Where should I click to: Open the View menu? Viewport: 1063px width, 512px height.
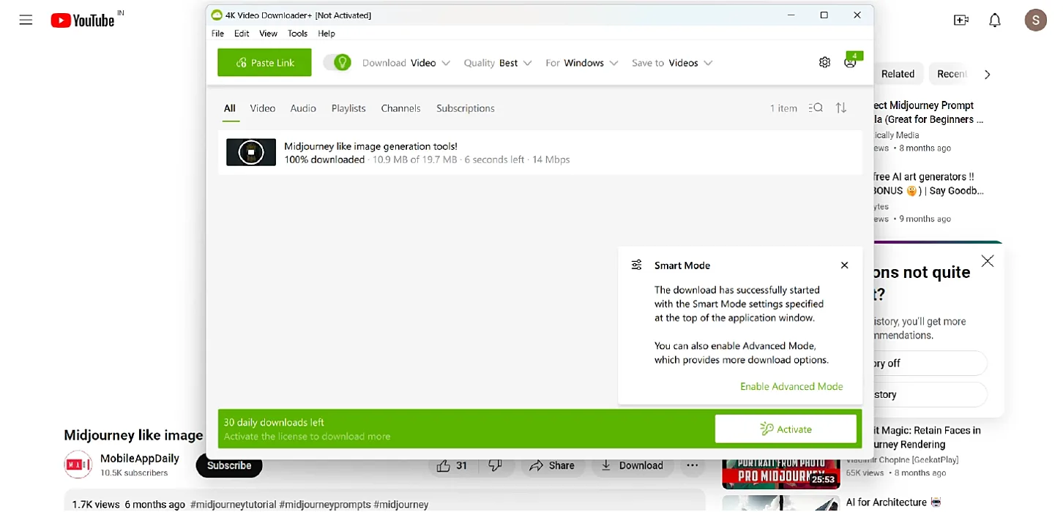[x=268, y=34]
